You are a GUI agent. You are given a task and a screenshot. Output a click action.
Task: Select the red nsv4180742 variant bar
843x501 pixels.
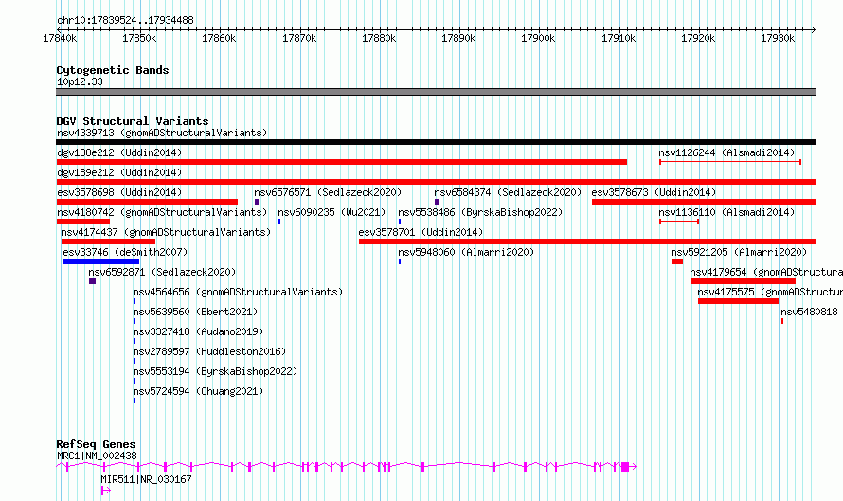[x=82, y=222]
